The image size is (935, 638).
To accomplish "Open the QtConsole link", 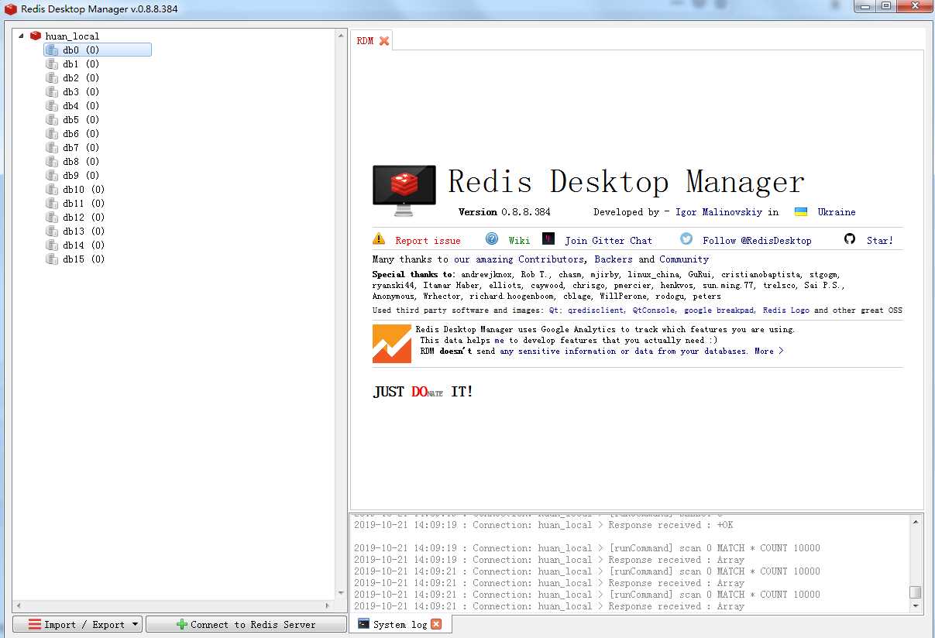I will click(655, 310).
